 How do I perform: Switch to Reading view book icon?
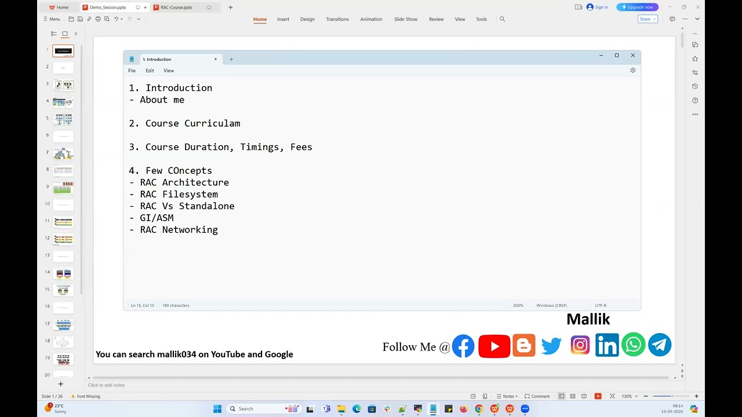tap(584, 396)
